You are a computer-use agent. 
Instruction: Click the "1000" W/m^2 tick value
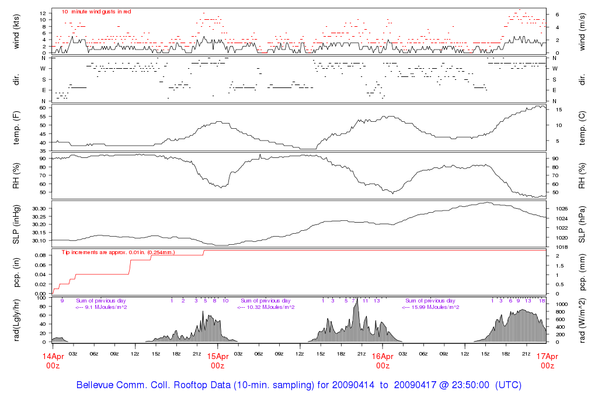click(x=562, y=304)
